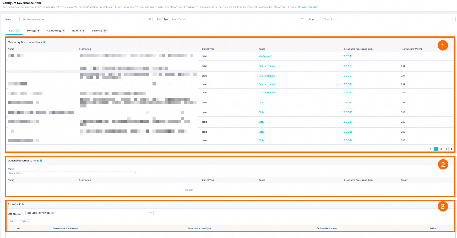
Task: Switch to the R&D tab
Action: [x=14, y=31]
